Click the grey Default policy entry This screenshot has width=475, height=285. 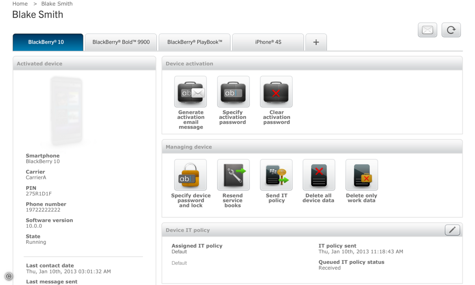click(179, 263)
